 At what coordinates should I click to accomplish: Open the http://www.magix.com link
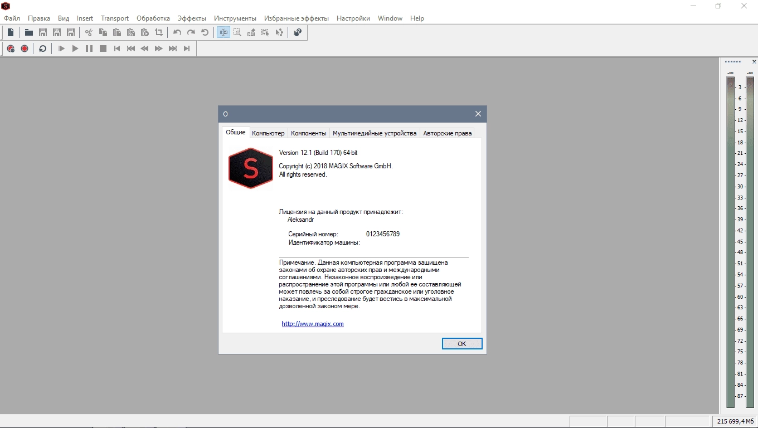313,324
